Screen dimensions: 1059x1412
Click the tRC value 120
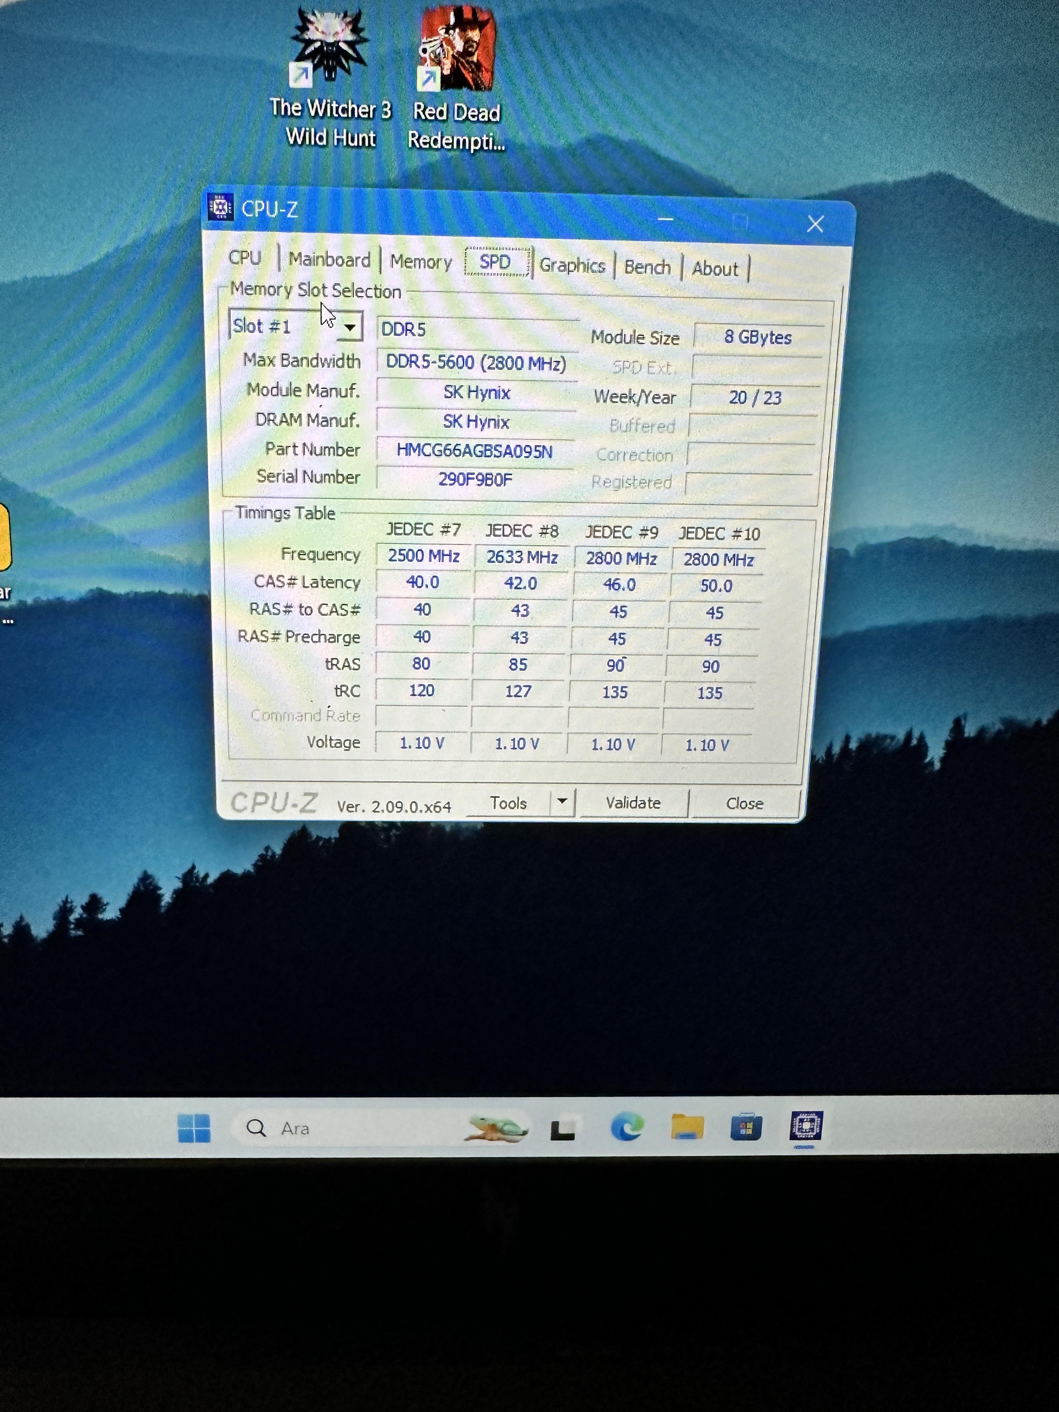click(421, 691)
